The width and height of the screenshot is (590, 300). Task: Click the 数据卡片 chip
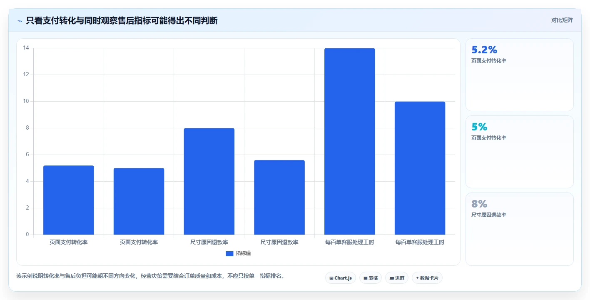point(427,278)
